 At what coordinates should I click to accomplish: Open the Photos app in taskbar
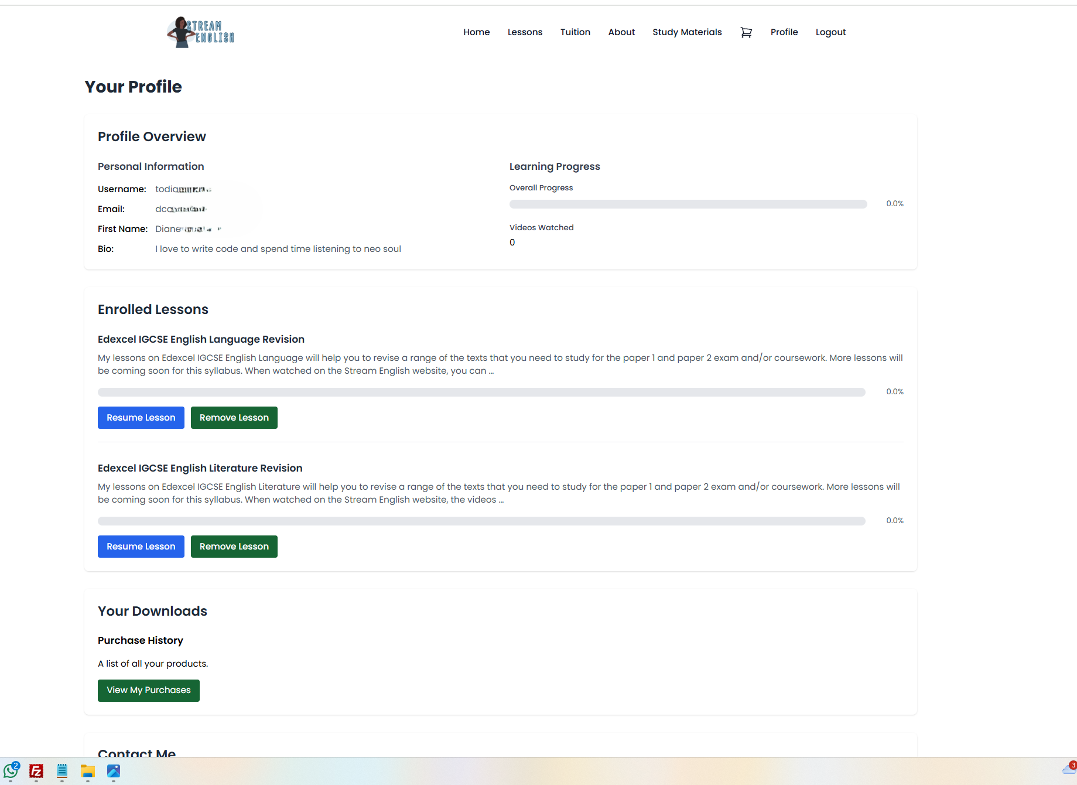tap(114, 771)
